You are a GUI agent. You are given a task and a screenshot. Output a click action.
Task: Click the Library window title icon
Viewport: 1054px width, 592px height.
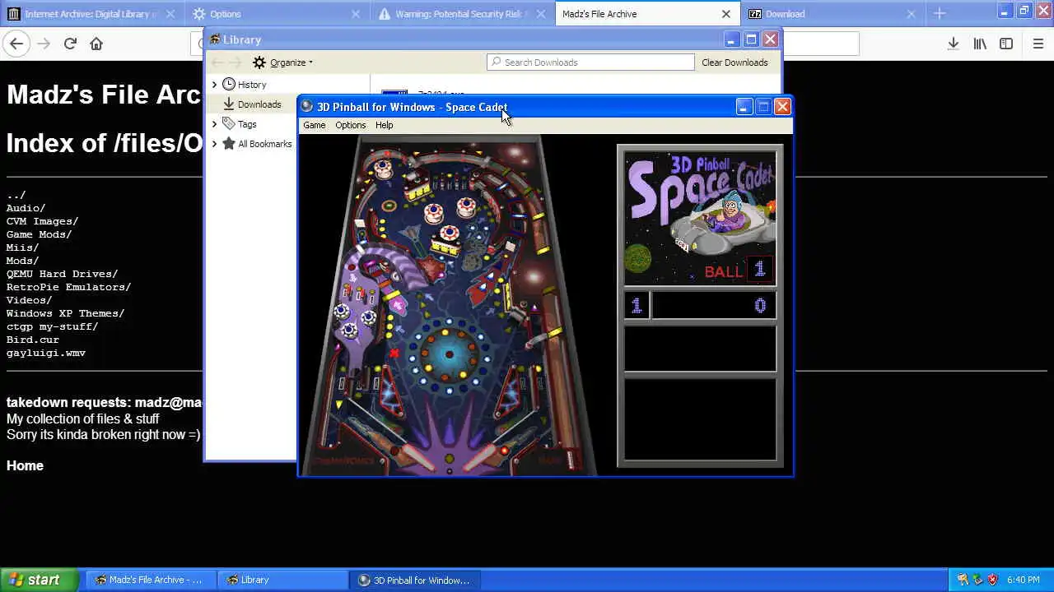pos(214,39)
